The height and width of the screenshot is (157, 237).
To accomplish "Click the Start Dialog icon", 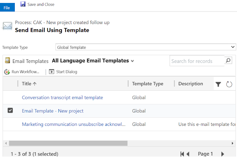I will pos(51,72).
